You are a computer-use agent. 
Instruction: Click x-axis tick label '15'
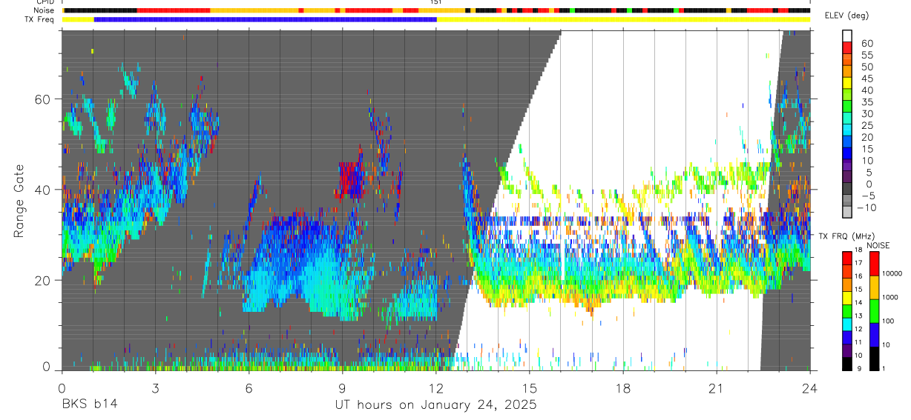coord(530,388)
